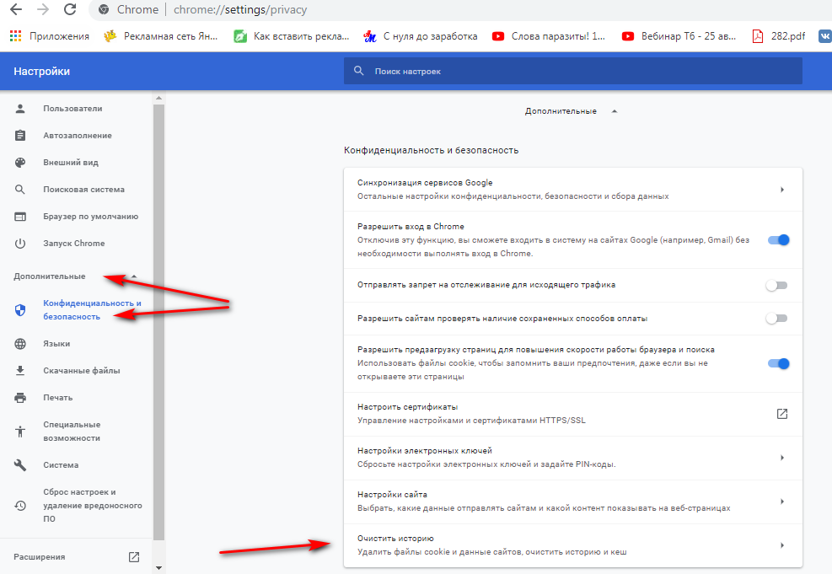Enable checking saved способов оплаты switch
This screenshot has width=832, height=574.
(x=777, y=319)
